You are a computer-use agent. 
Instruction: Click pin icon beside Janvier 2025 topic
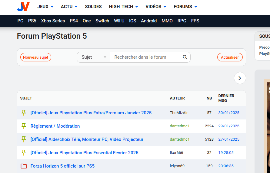coord(24,113)
